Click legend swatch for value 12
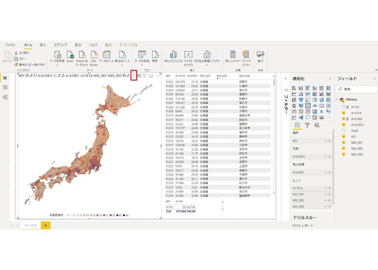 tap(71, 215)
